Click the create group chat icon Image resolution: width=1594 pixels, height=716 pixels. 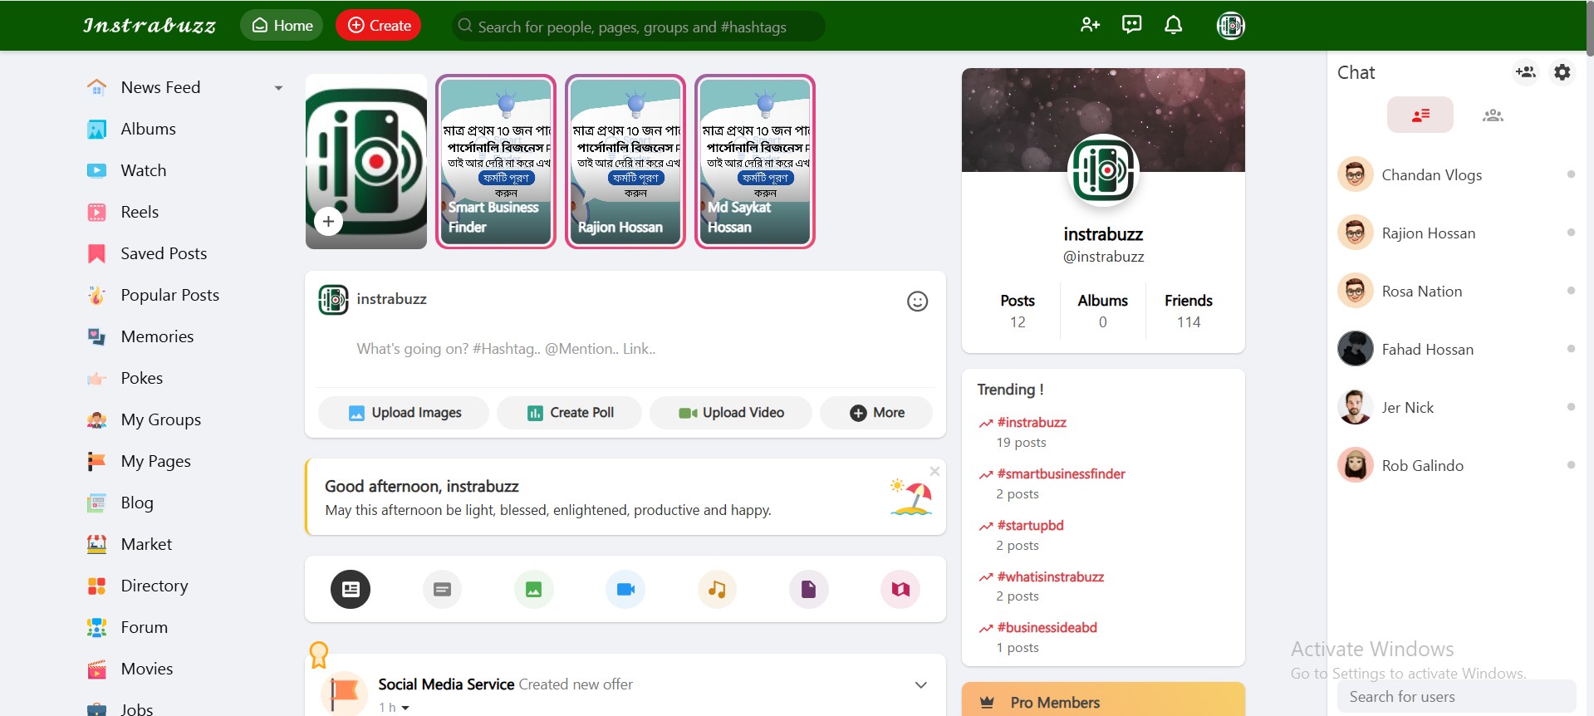[1525, 72]
